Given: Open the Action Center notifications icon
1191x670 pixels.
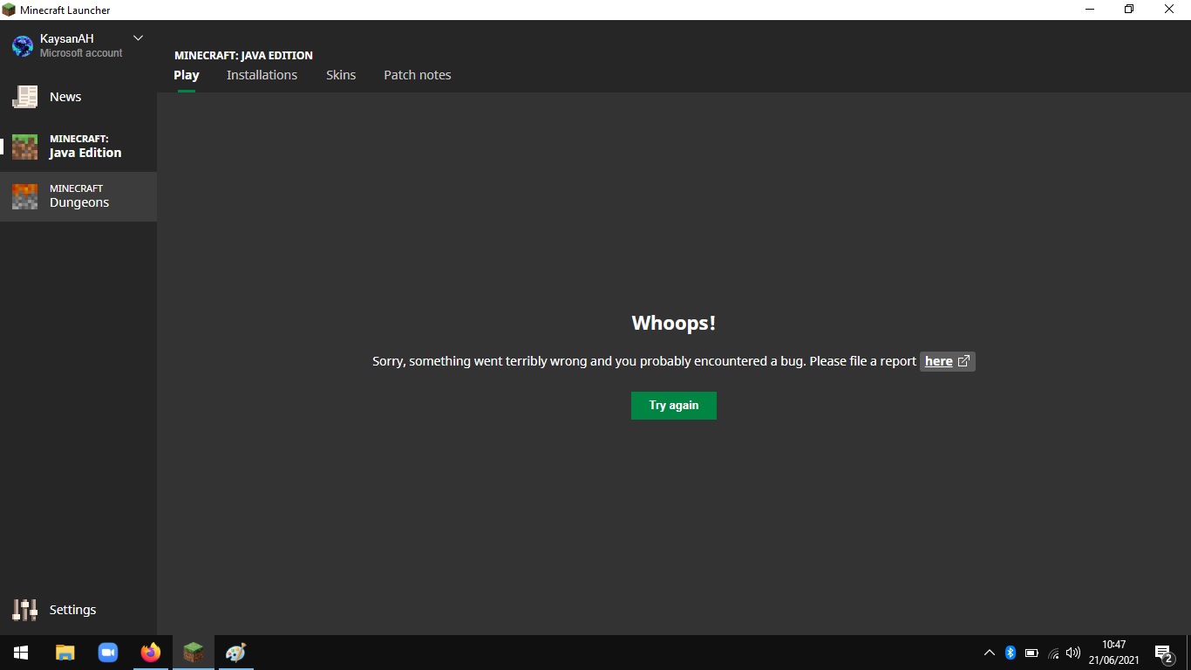Looking at the screenshot, I should tap(1164, 653).
